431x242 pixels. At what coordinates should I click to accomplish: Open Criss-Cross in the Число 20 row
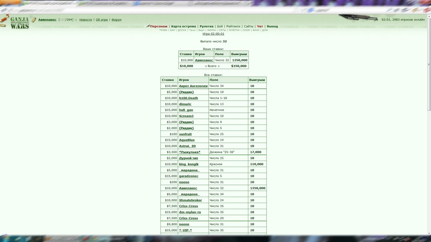[189, 218]
